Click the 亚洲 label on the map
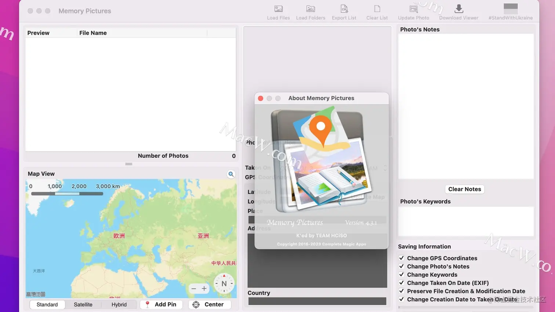The image size is (555, 312). [x=203, y=236]
